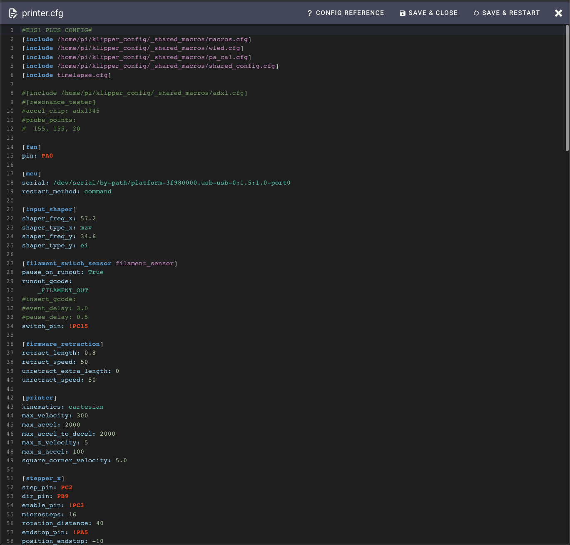Close the editor with the X button
Screen dimensions: 570x545
[x=558, y=13]
